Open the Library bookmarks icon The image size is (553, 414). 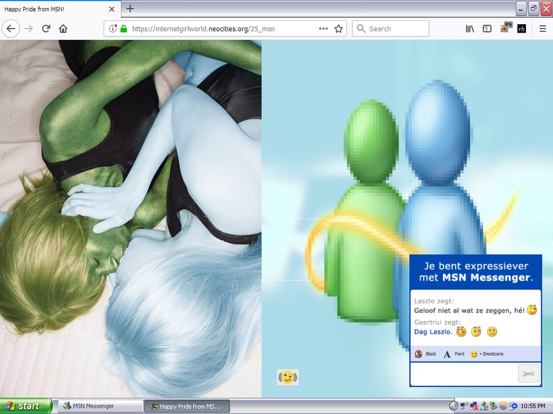[x=469, y=29]
